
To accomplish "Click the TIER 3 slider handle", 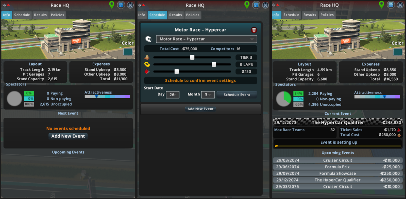I will [192, 57].
